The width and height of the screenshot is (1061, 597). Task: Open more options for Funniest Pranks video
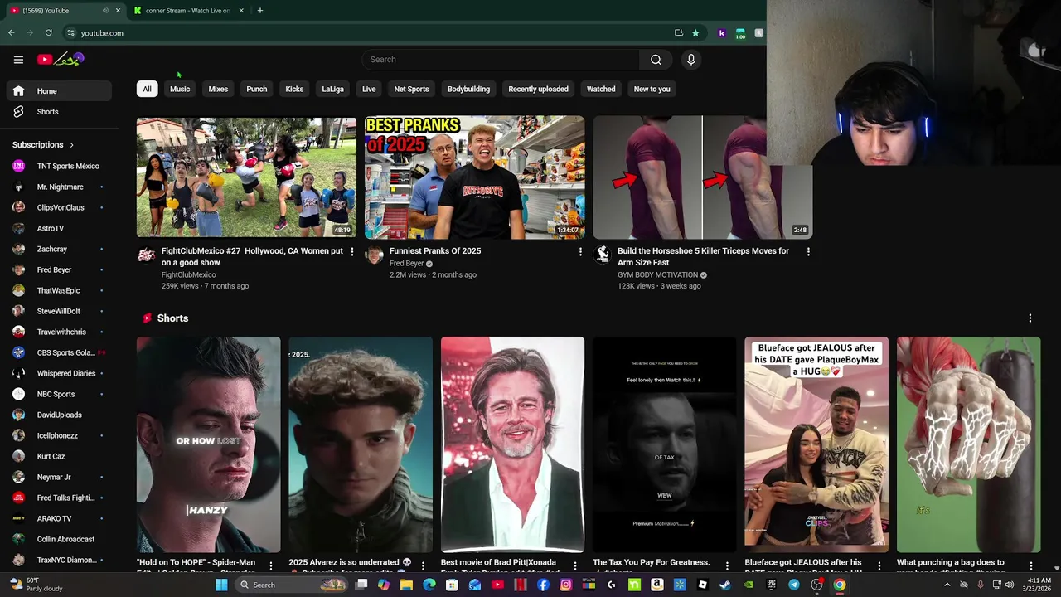[x=580, y=251]
